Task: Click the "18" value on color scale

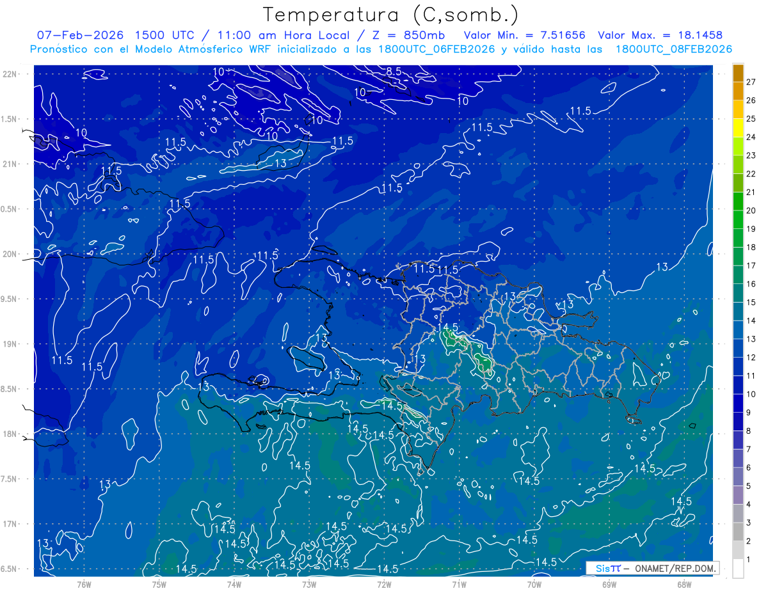Action: (751, 247)
